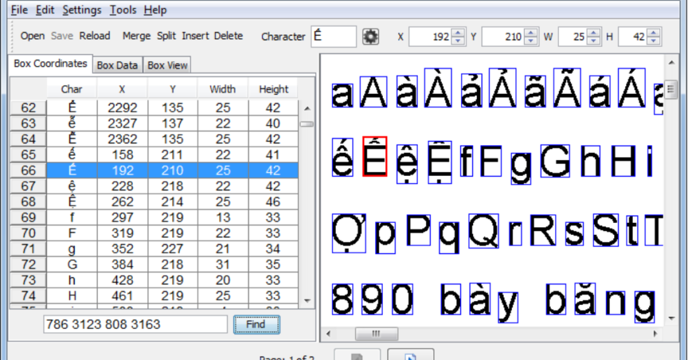Click the image panel's horizontal scrollbar thumb

(x=376, y=334)
